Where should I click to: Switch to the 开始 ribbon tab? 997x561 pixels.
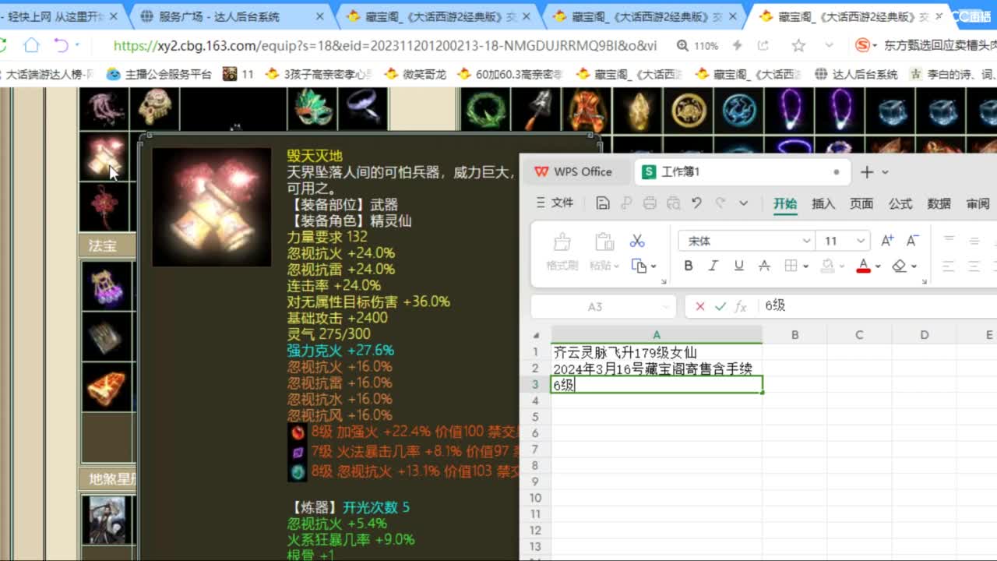click(x=785, y=203)
